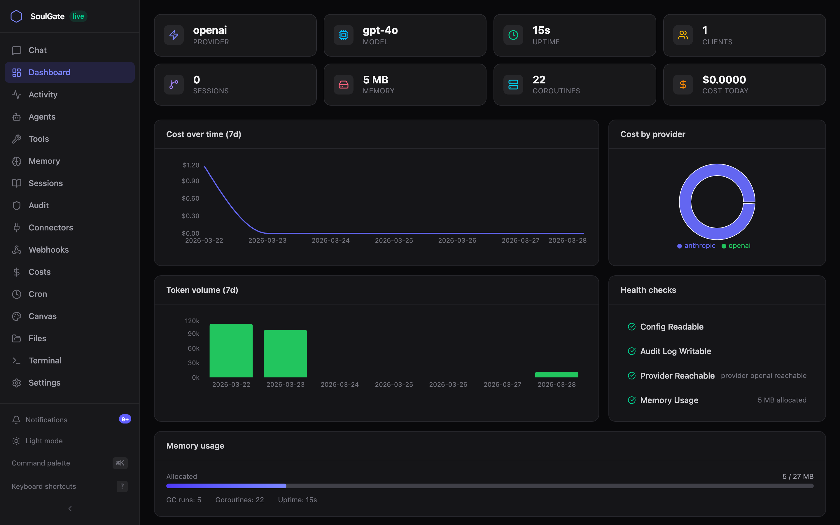Click the Webhooks icon
This screenshot has height=525, width=840.
(x=17, y=250)
